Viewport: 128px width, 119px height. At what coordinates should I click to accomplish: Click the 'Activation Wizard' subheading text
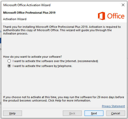[x=15, y=19]
